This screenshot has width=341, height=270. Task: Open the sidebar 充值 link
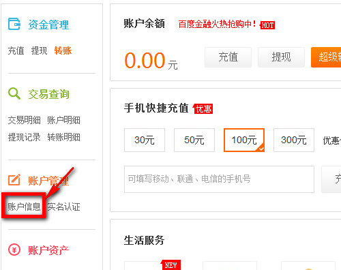(x=16, y=50)
